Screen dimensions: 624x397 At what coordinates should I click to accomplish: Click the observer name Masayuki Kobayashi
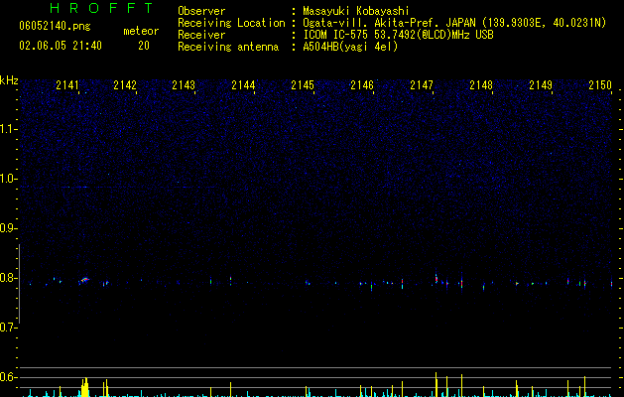[356, 11]
